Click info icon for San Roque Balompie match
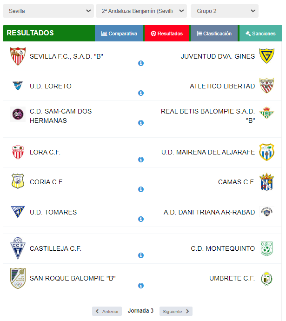 tap(141, 285)
